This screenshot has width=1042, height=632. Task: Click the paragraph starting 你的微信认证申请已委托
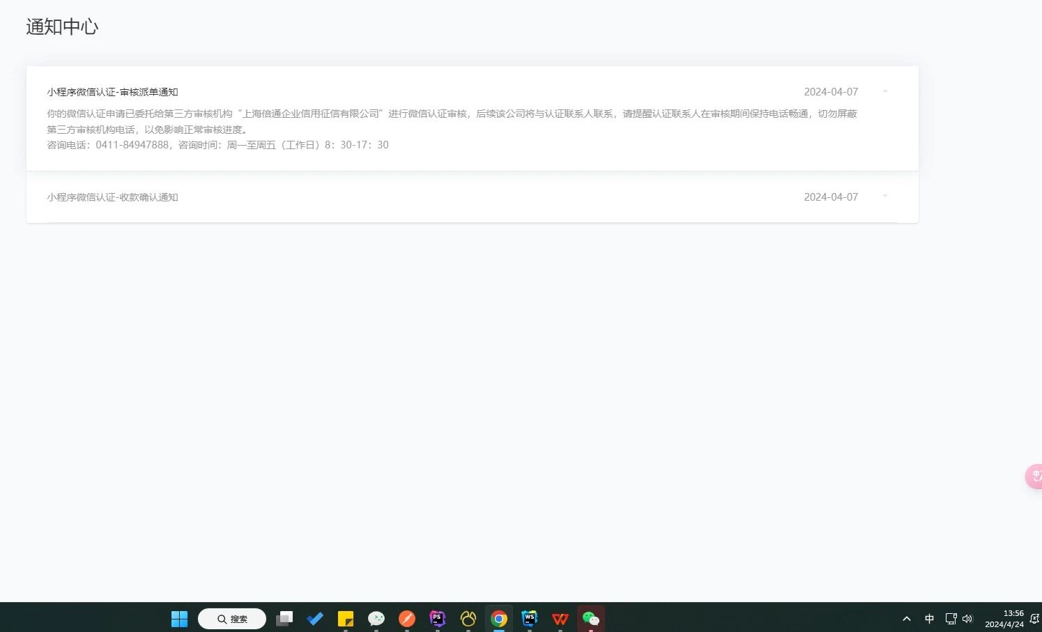coord(452,121)
